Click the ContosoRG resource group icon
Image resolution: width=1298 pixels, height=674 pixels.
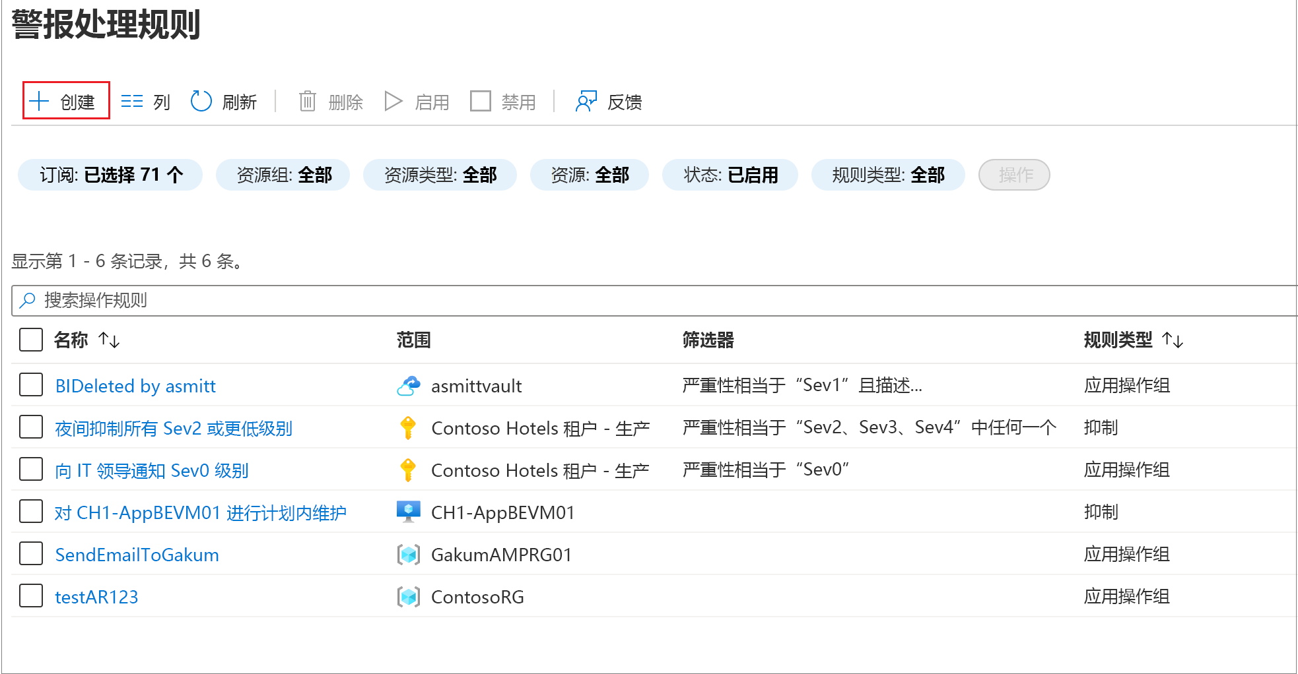click(409, 597)
